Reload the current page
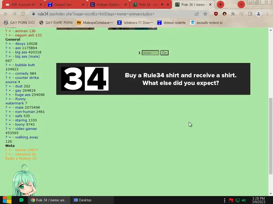 pyautogui.click(x=23, y=14)
